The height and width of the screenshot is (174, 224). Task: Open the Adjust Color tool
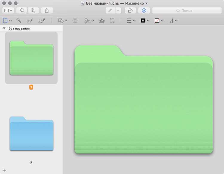click(102, 21)
